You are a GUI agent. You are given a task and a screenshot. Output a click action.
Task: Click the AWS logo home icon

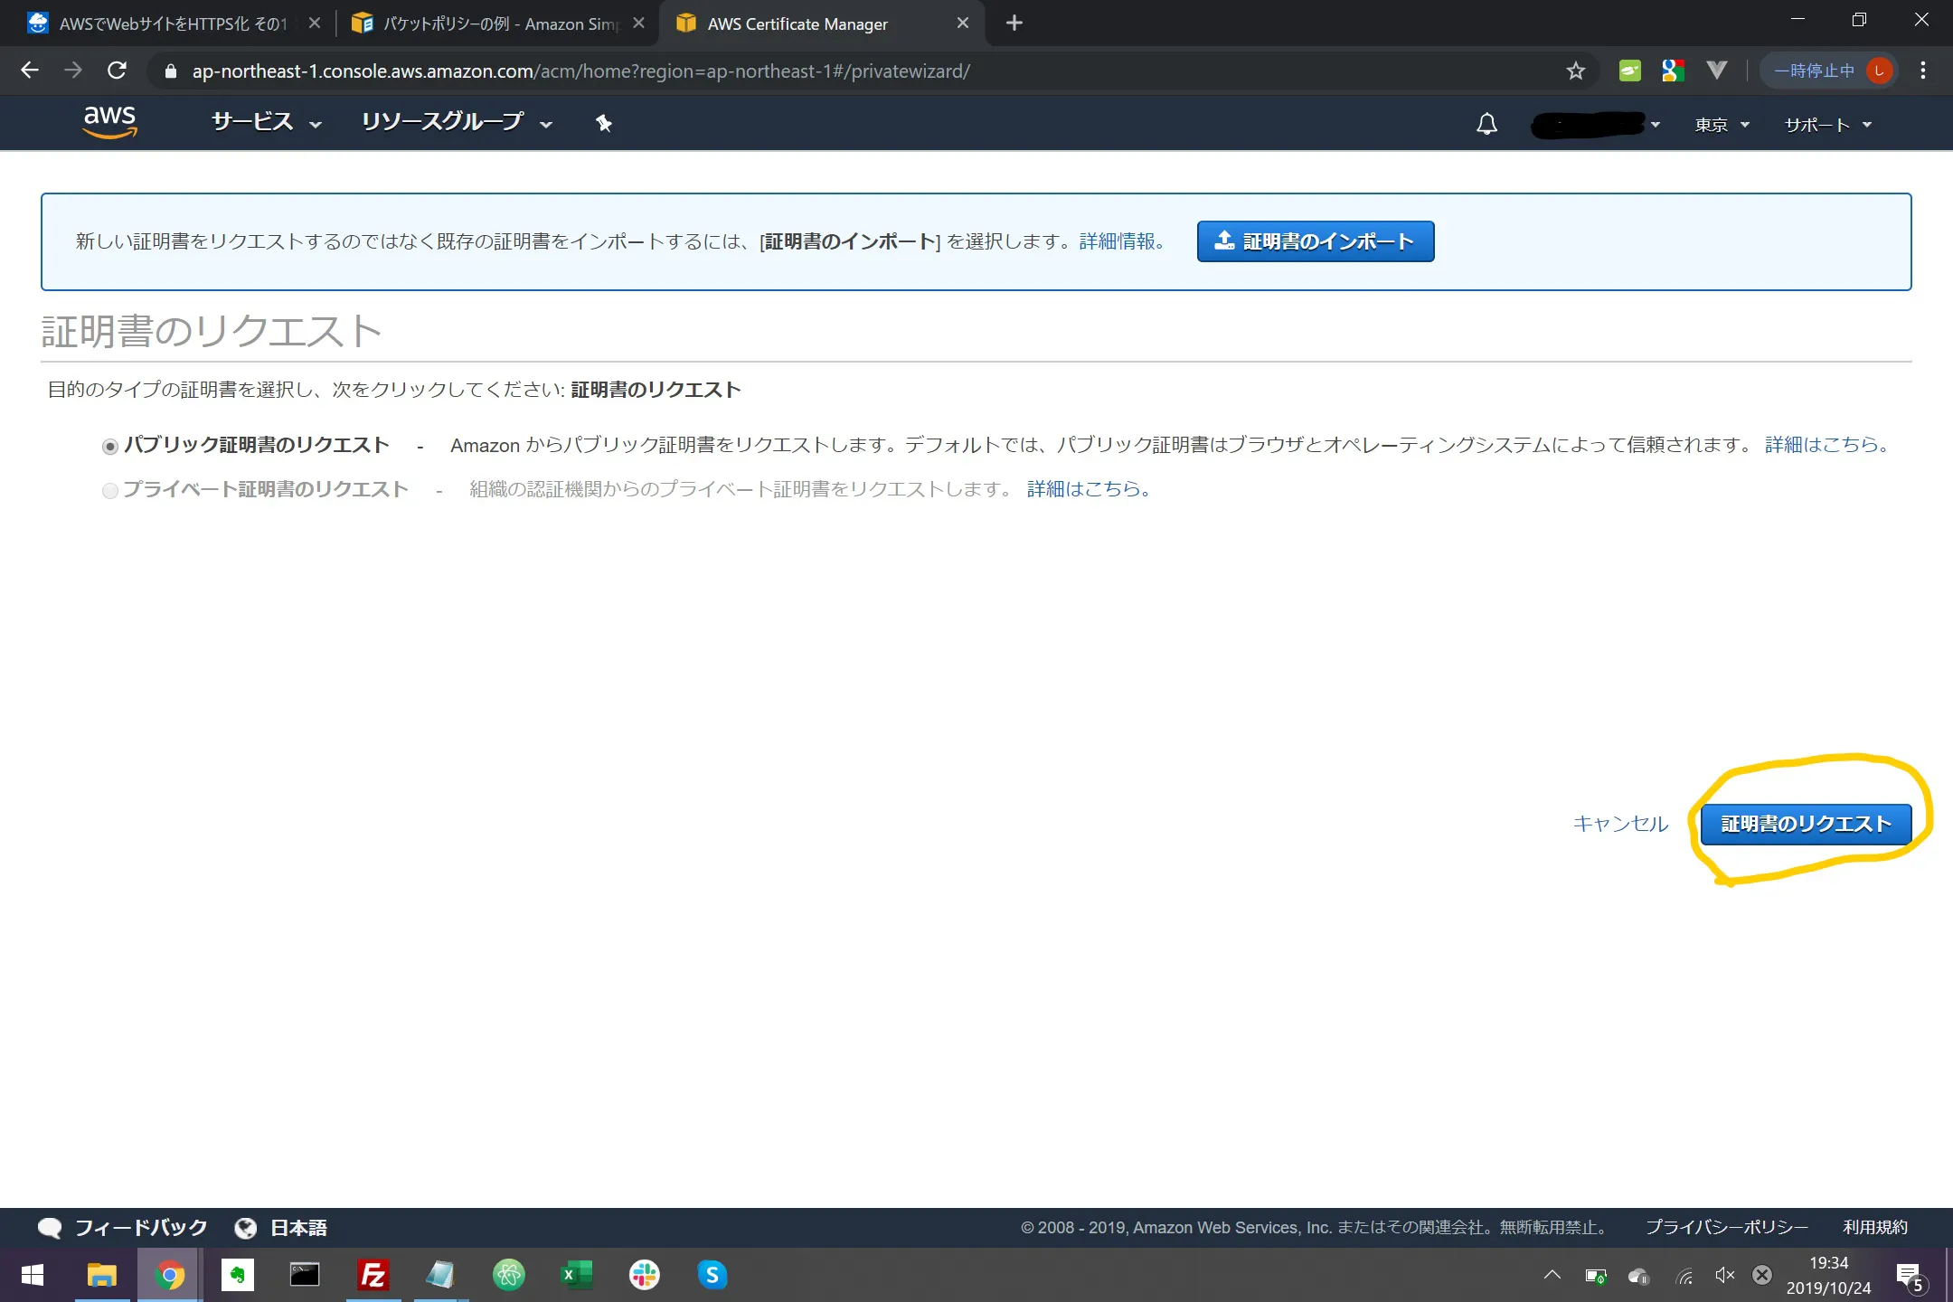pyautogui.click(x=109, y=122)
